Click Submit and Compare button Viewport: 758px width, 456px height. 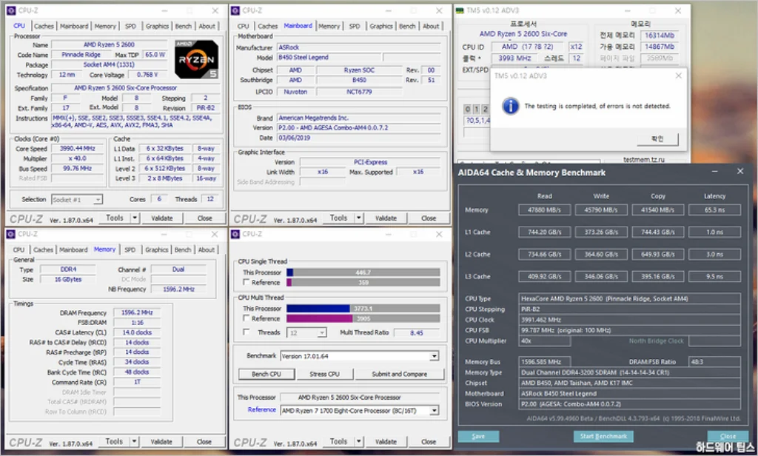(399, 374)
